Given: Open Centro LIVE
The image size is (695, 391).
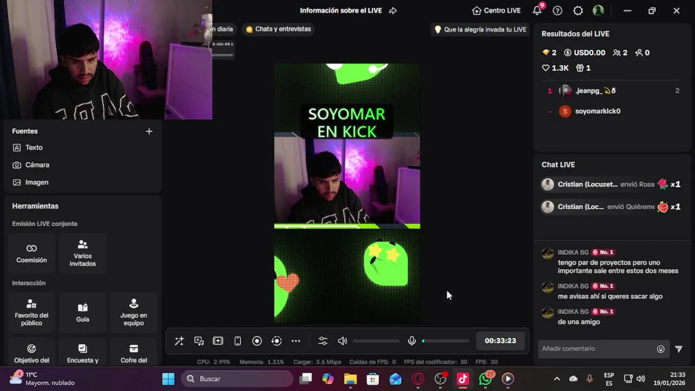Looking at the screenshot, I should [497, 10].
